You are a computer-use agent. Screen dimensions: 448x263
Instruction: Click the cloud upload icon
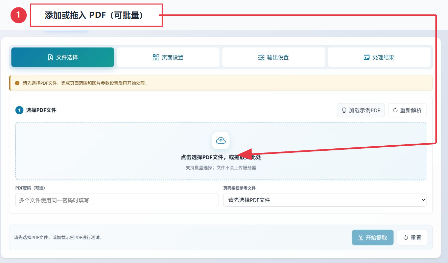(221, 140)
